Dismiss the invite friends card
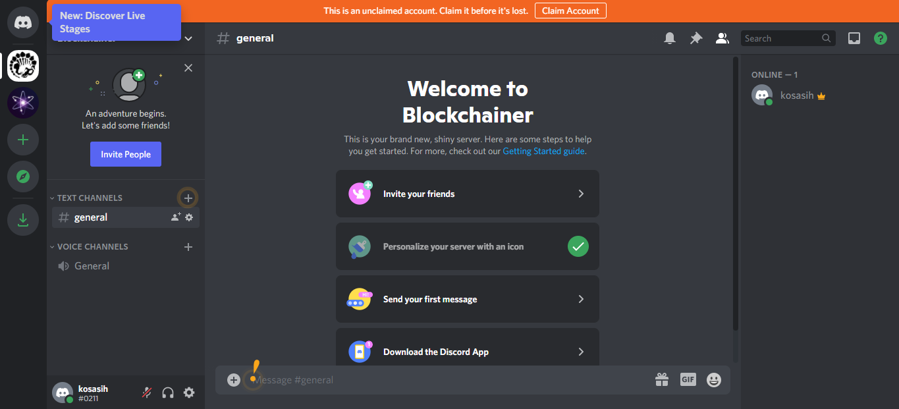 pos(188,68)
